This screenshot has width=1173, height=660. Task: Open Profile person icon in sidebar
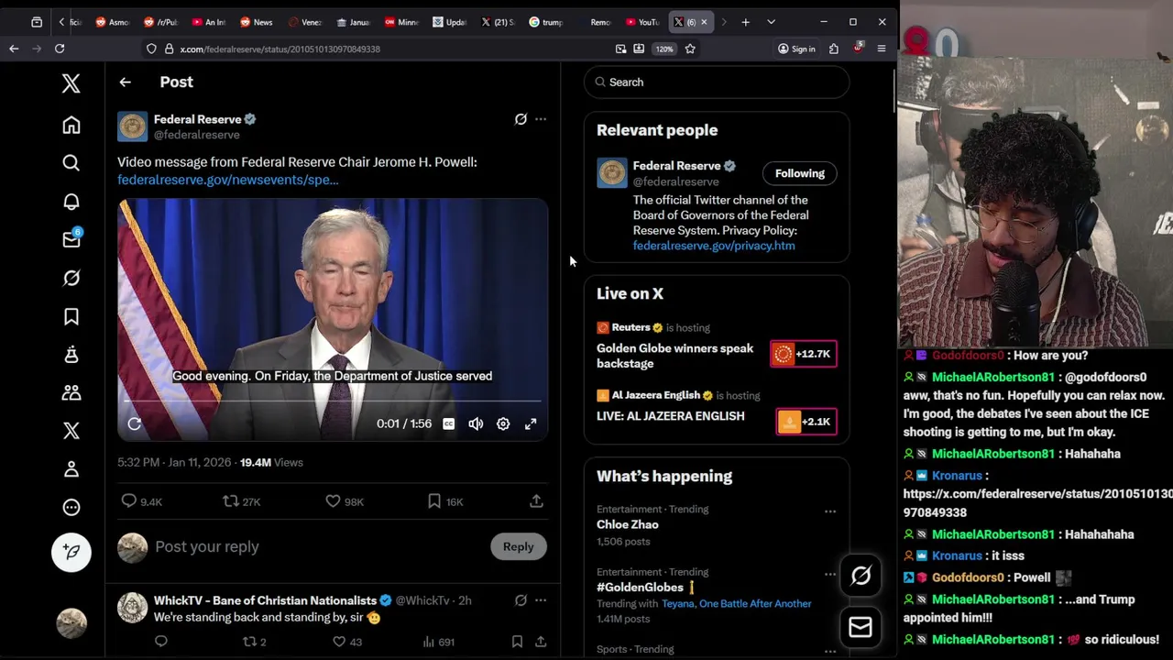click(71, 469)
